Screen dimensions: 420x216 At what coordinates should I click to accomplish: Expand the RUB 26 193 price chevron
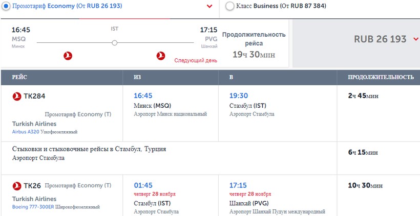click(x=415, y=39)
